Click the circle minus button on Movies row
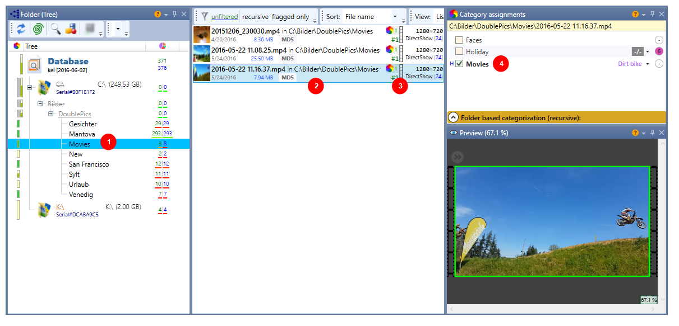 [x=659, y=64]
